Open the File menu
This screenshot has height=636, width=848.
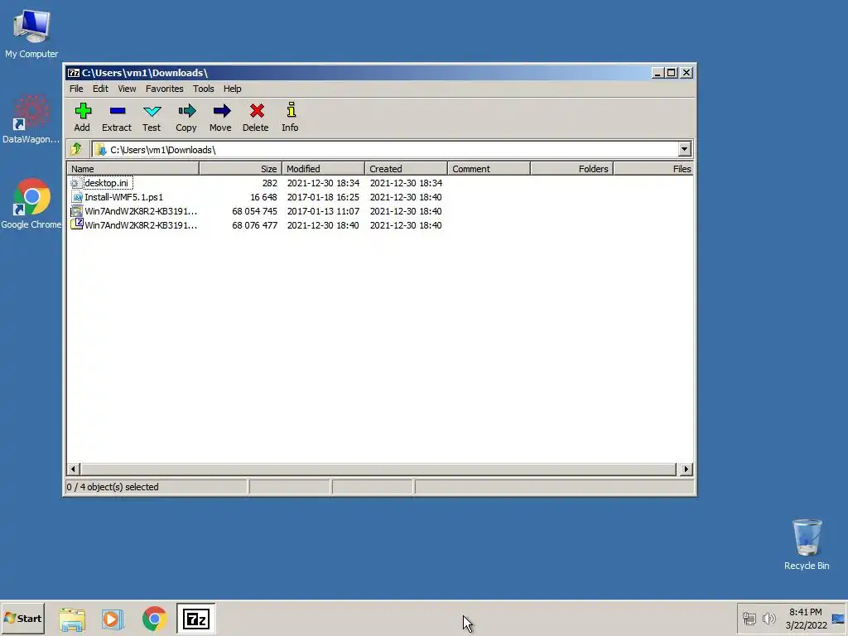point(76,89)
